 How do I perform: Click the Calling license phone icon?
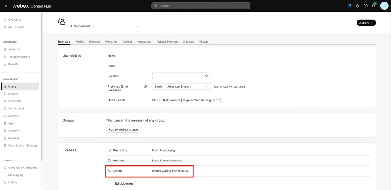click(x=109, y=171)
